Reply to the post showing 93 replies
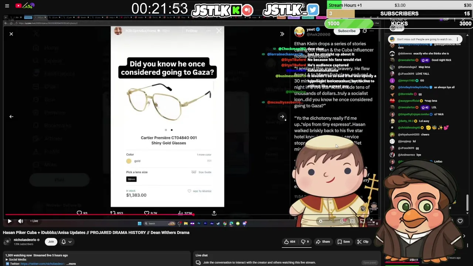Viewport: 473px width, 266px height. click(82, 213)
